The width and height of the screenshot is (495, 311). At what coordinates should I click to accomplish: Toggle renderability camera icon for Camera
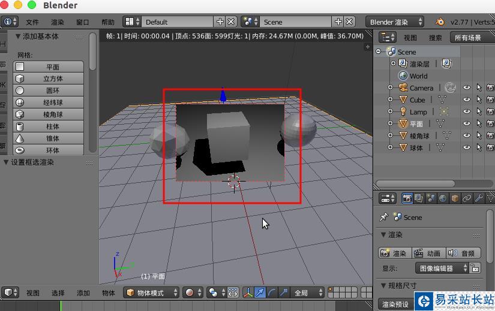(490, 87)
